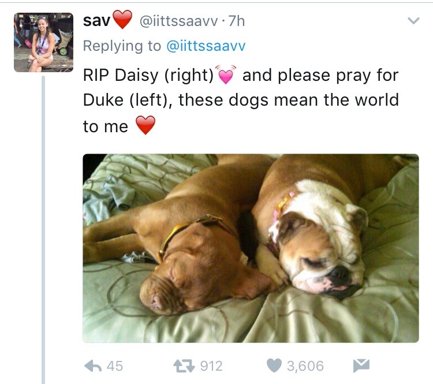The width and height of the screenshot is (433, 384).
Task: Click the reply arrow icon
Action: pos(93,366)
